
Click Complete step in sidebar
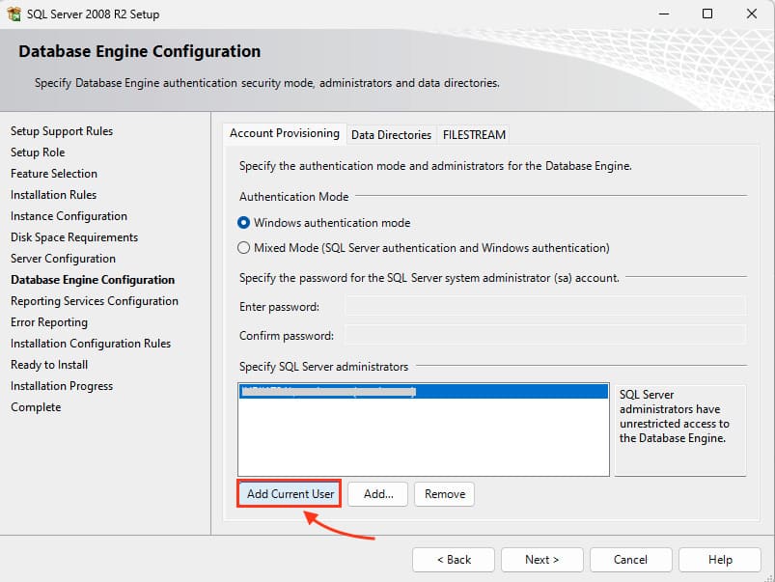36,407
